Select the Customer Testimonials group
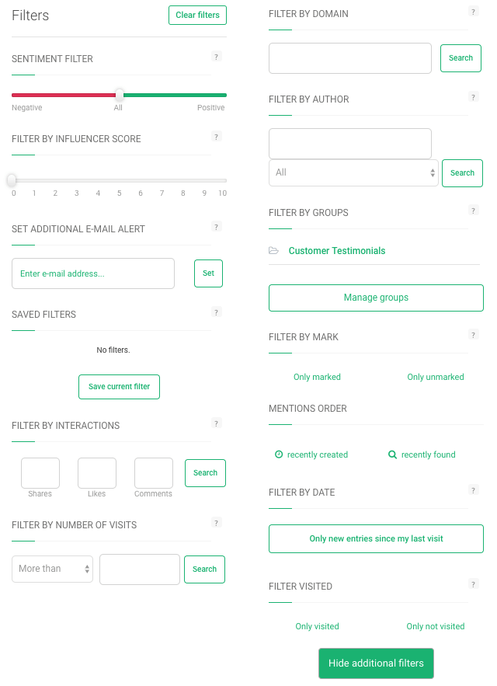Screen dimensions: 497x686 click(x=337, y=250)
